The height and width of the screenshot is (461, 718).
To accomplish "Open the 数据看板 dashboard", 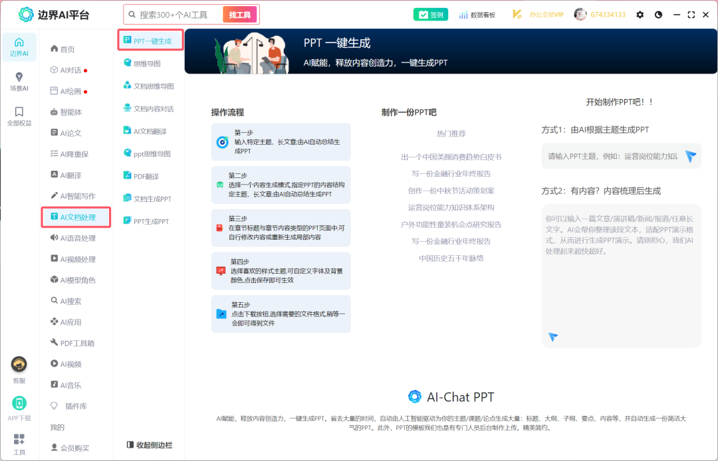I will tap(477, 15).
